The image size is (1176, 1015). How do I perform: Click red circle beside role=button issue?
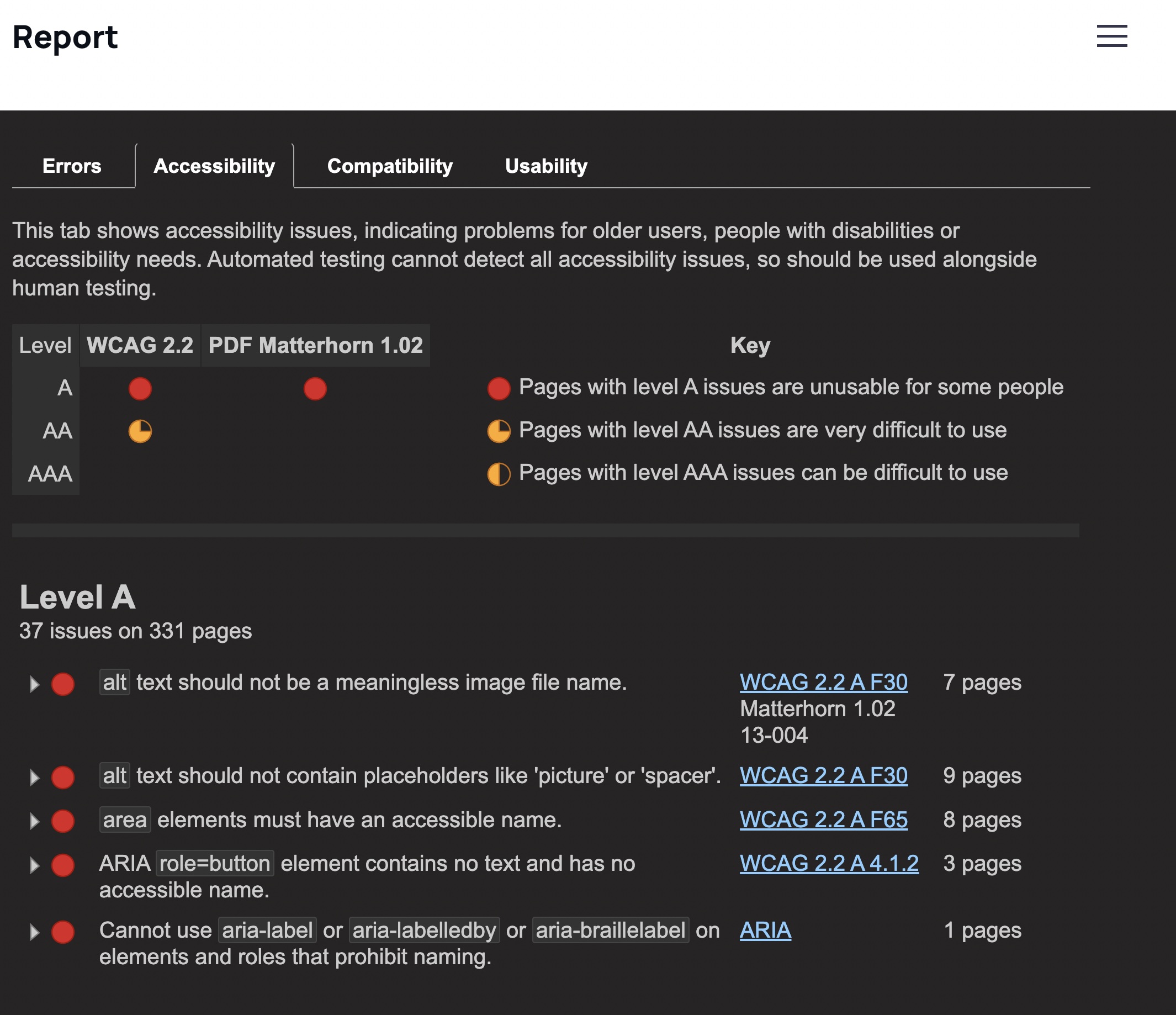tap(63, 865)
